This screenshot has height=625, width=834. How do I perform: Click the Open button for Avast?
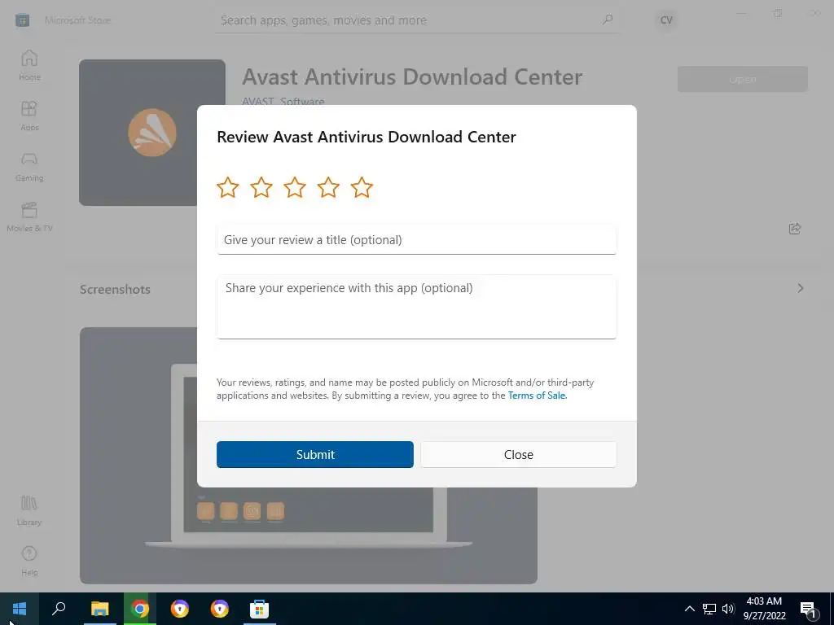click(x=743, y=79)
